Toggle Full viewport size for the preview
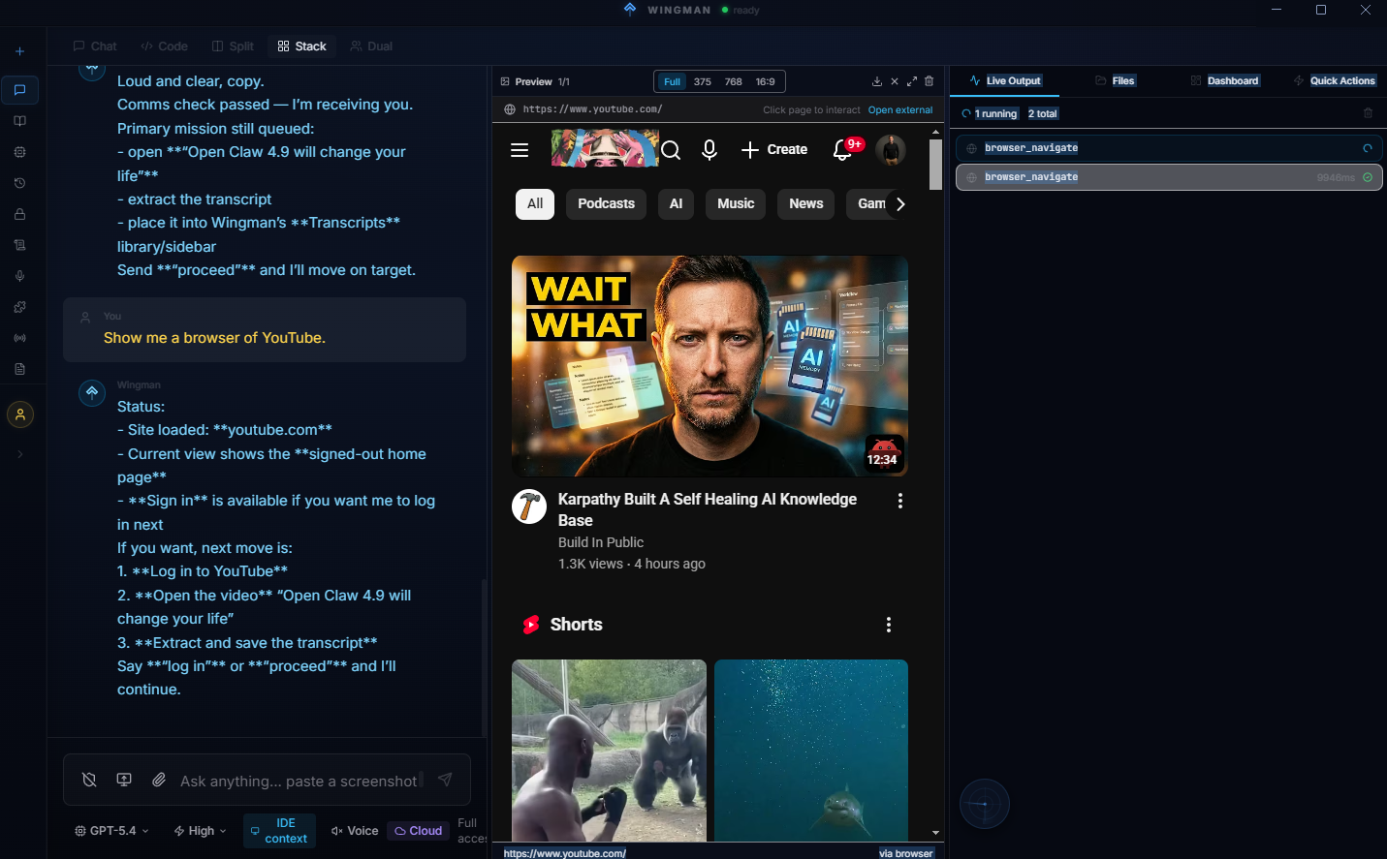The width and height of the screenshot is (1387, 859). pos(671,81)
